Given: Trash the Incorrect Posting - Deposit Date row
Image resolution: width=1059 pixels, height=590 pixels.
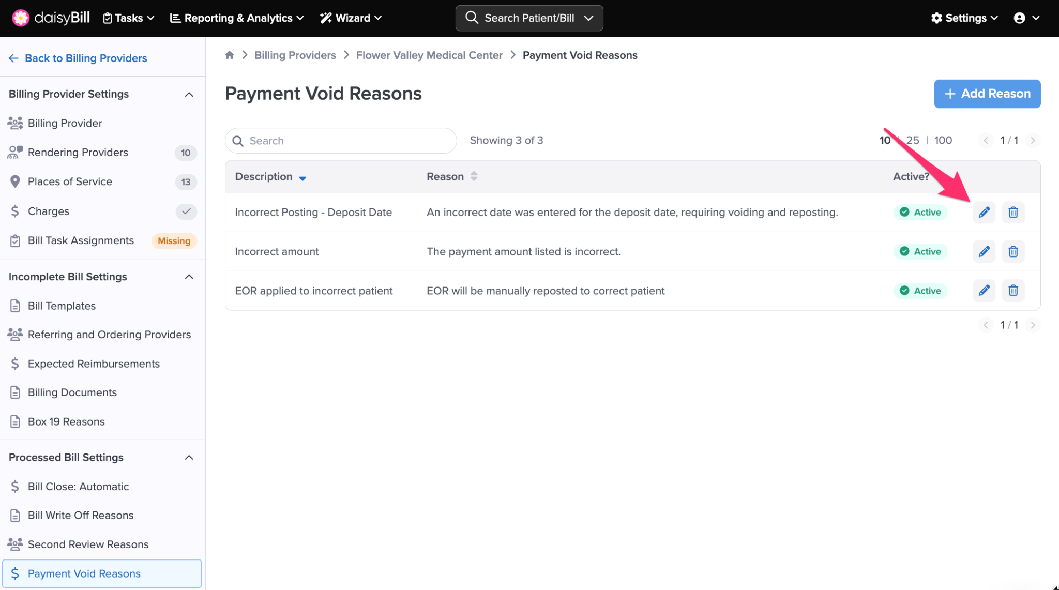Looking at the screenshot, I should coord(1013,212).
